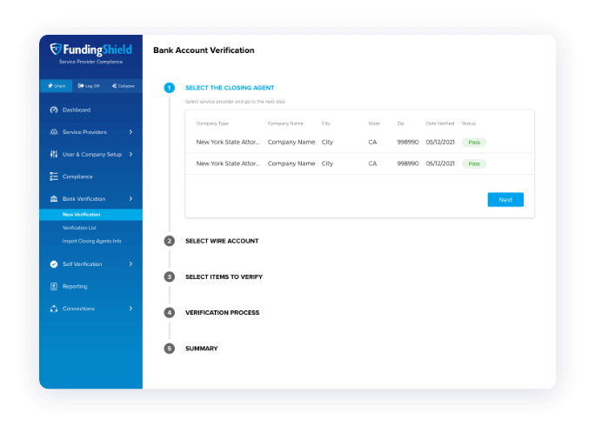Viewport: 595px width, 433px height.
Task: Select Import Closing Agents Info item
Action: pyautogui.click(x=91, y=241)
